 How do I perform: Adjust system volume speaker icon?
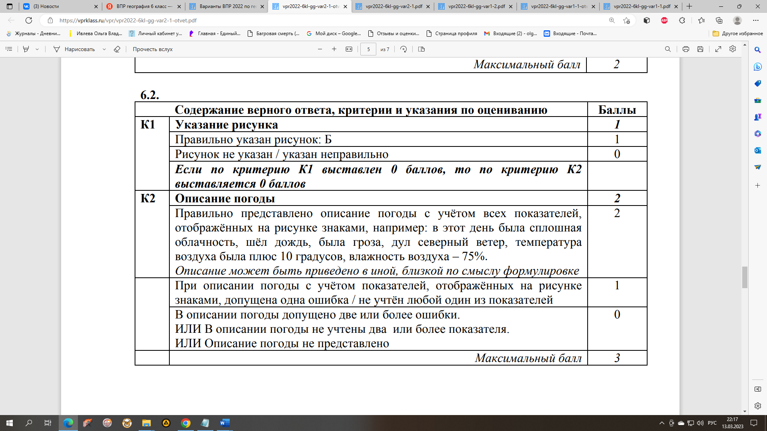pos(700,423)
